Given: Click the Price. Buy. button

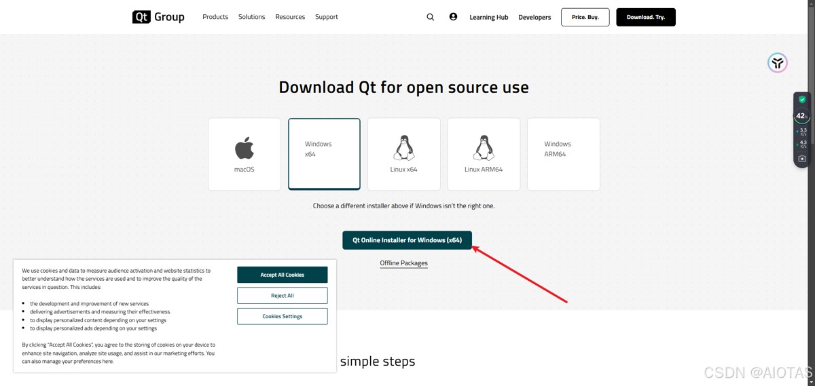Looking at the screenshot, I should (x=585, y=17).
